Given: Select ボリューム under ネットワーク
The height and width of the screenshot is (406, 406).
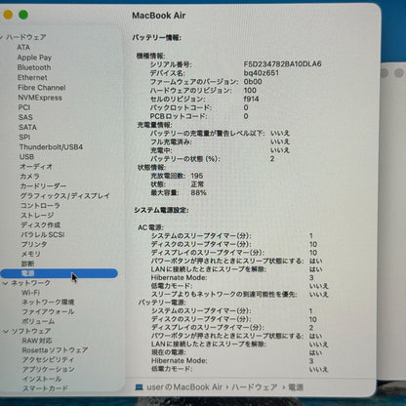Looking at the screenshot, I should coord(38,321).
